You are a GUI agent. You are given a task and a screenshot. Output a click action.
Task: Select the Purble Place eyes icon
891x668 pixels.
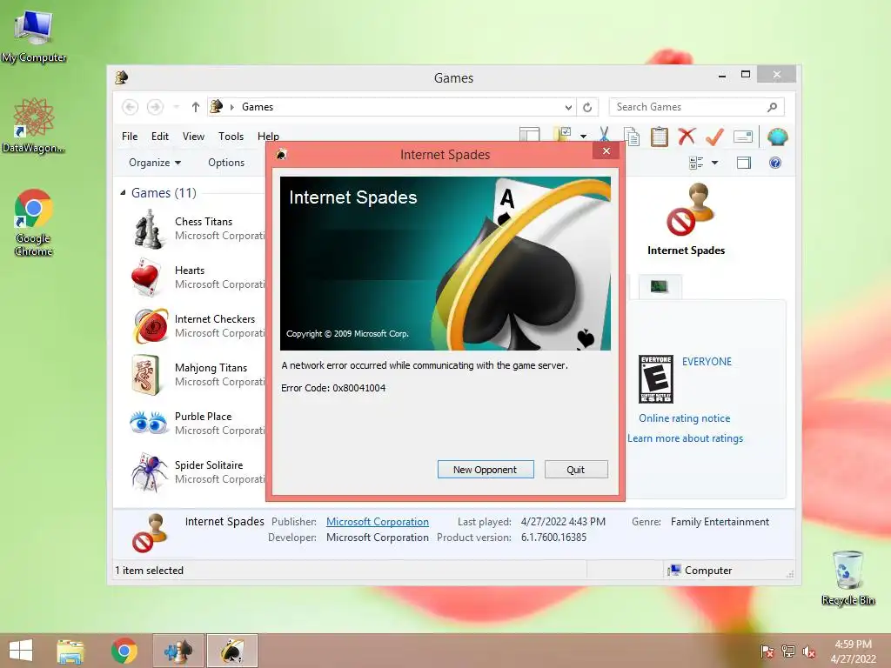pyautogui.click(x=148, y=424)
